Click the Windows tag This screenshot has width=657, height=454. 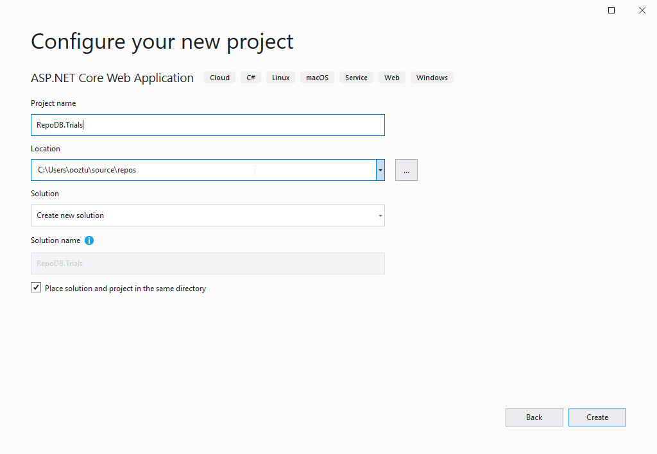click(x=432, y=78)
